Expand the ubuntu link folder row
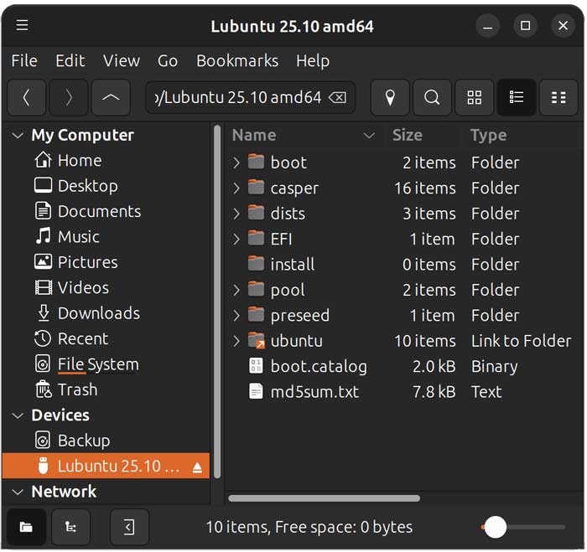Image resolution: width=587 pixels, height=552 pixels. 236,341
